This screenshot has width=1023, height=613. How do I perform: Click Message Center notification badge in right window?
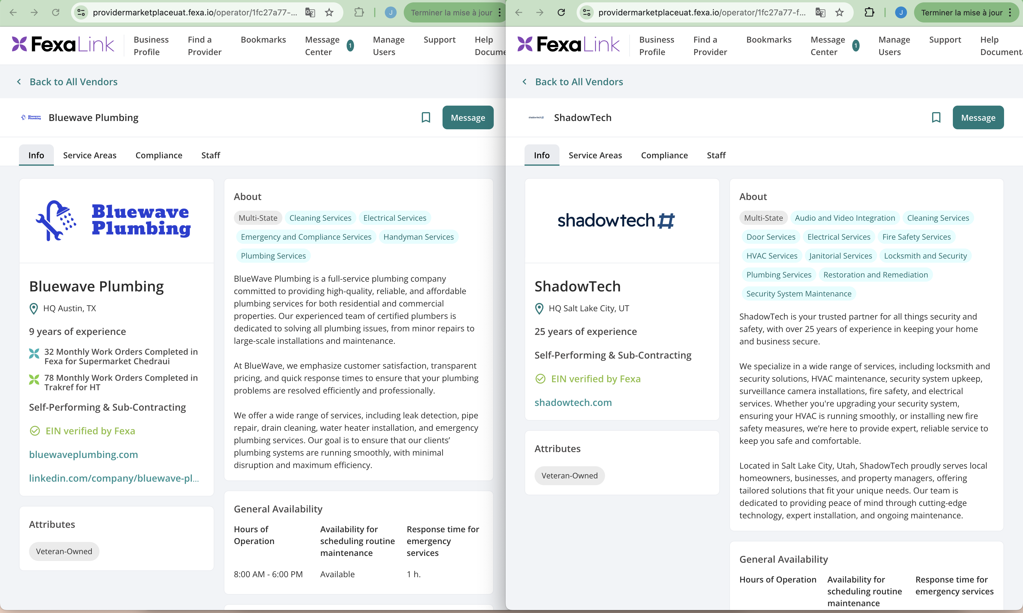[x=856, y=46]
